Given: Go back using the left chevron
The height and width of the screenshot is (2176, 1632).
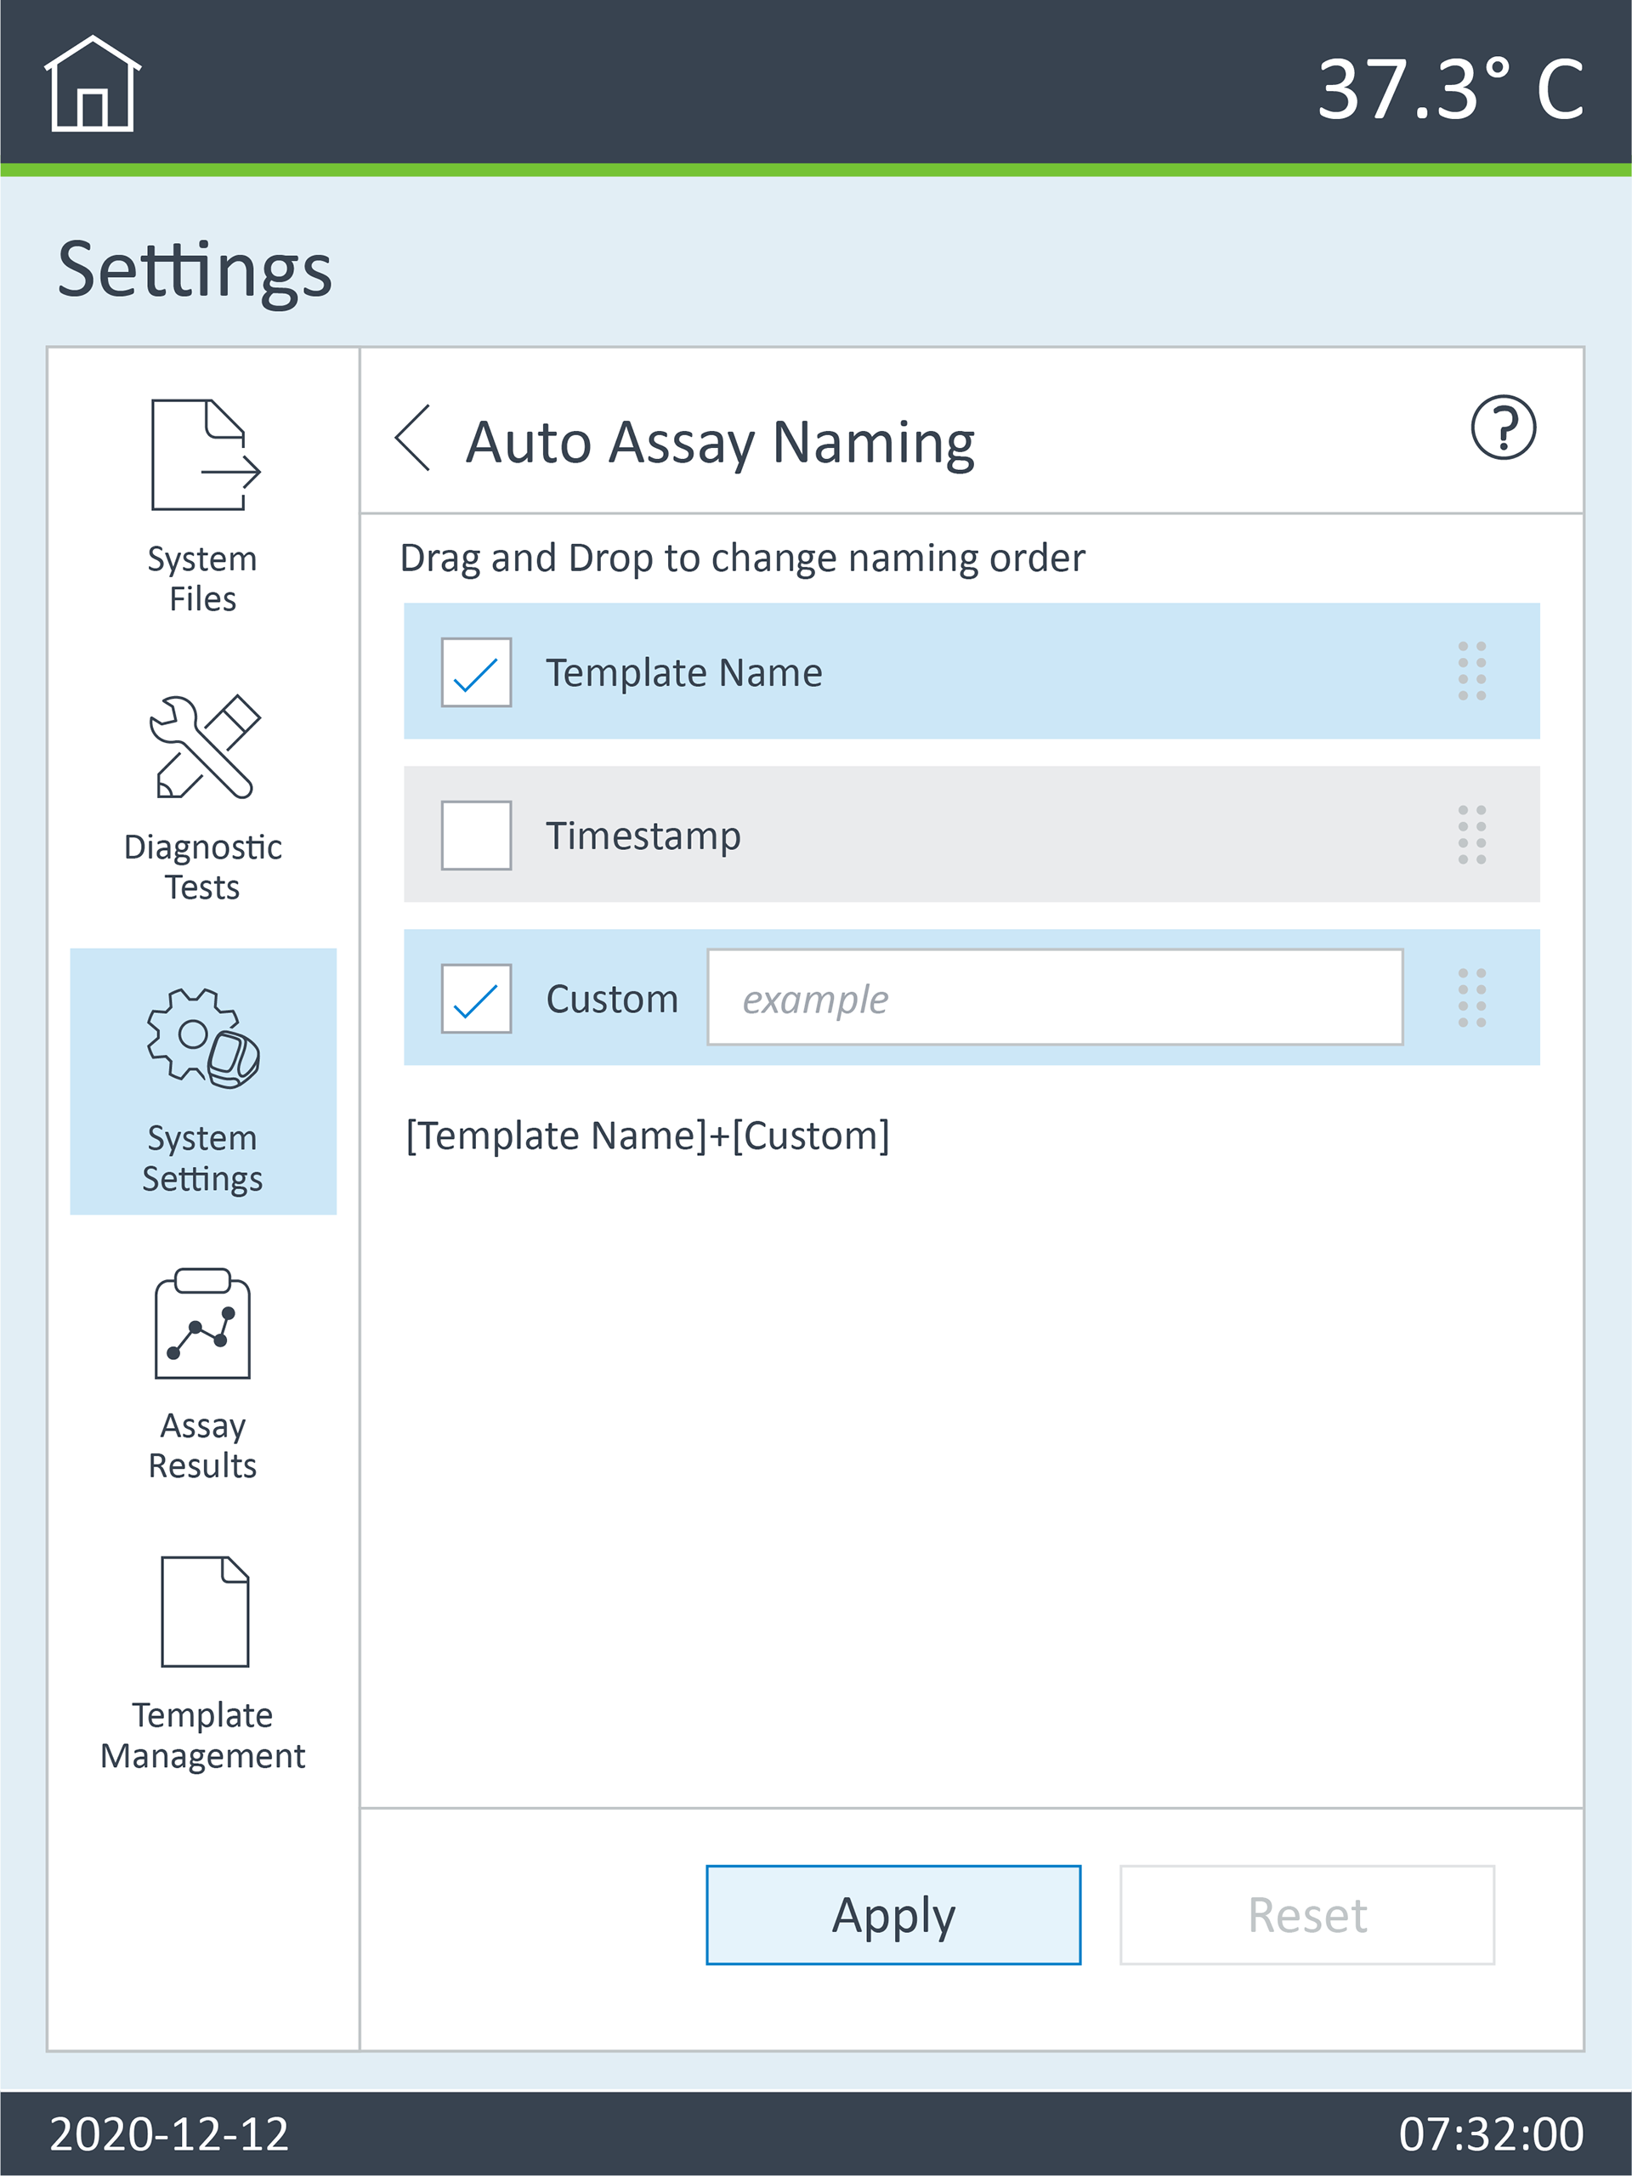Looking at the screenshot, I should coord(413,438).
